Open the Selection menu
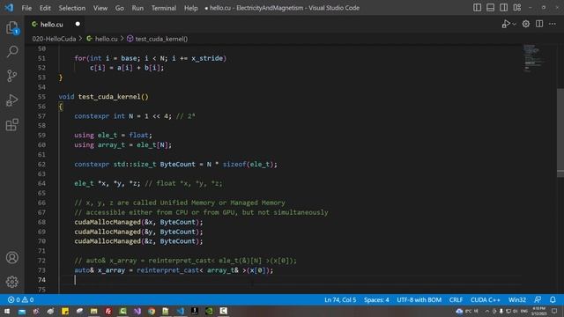The width and height of the screenshot is (564, 317). pos(72,8)
